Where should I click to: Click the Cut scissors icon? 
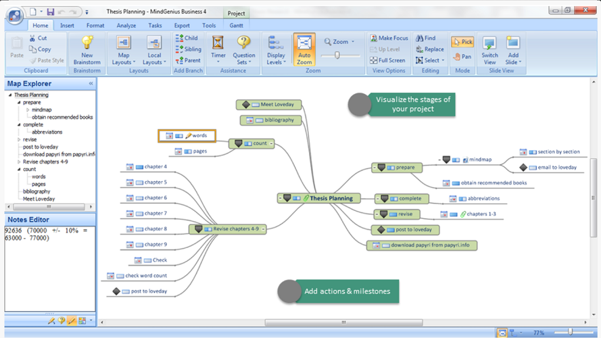(33, 39)
